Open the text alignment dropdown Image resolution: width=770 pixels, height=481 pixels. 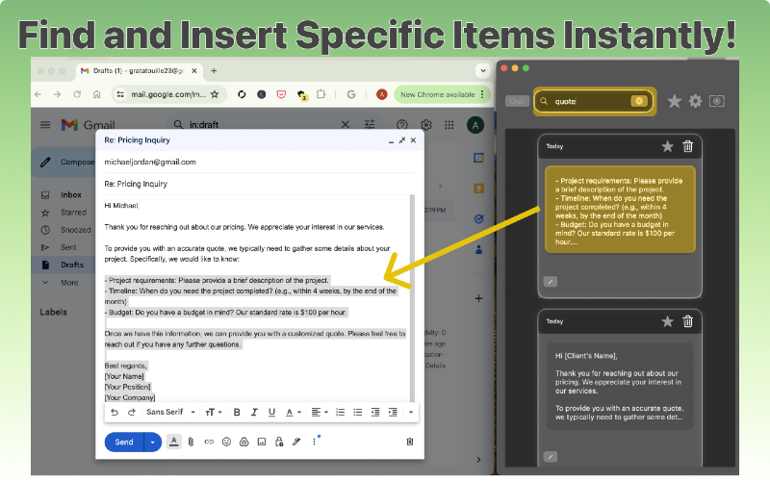coord(320,413)
